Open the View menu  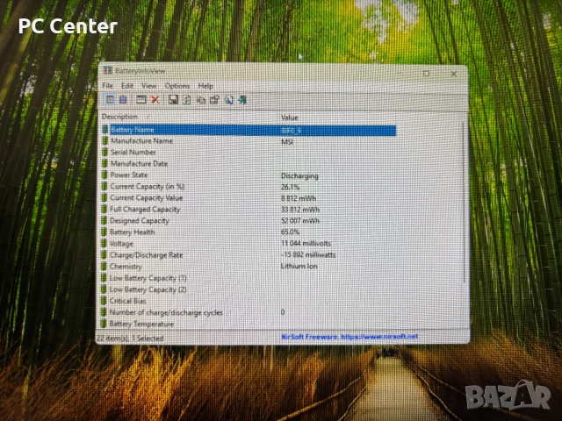click(148, 86)
